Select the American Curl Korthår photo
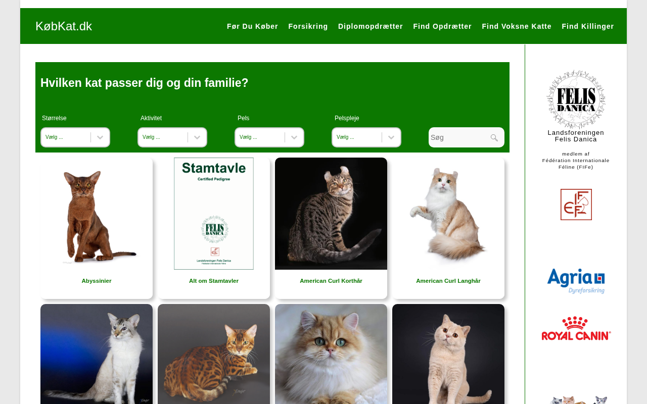 (331, 214)
